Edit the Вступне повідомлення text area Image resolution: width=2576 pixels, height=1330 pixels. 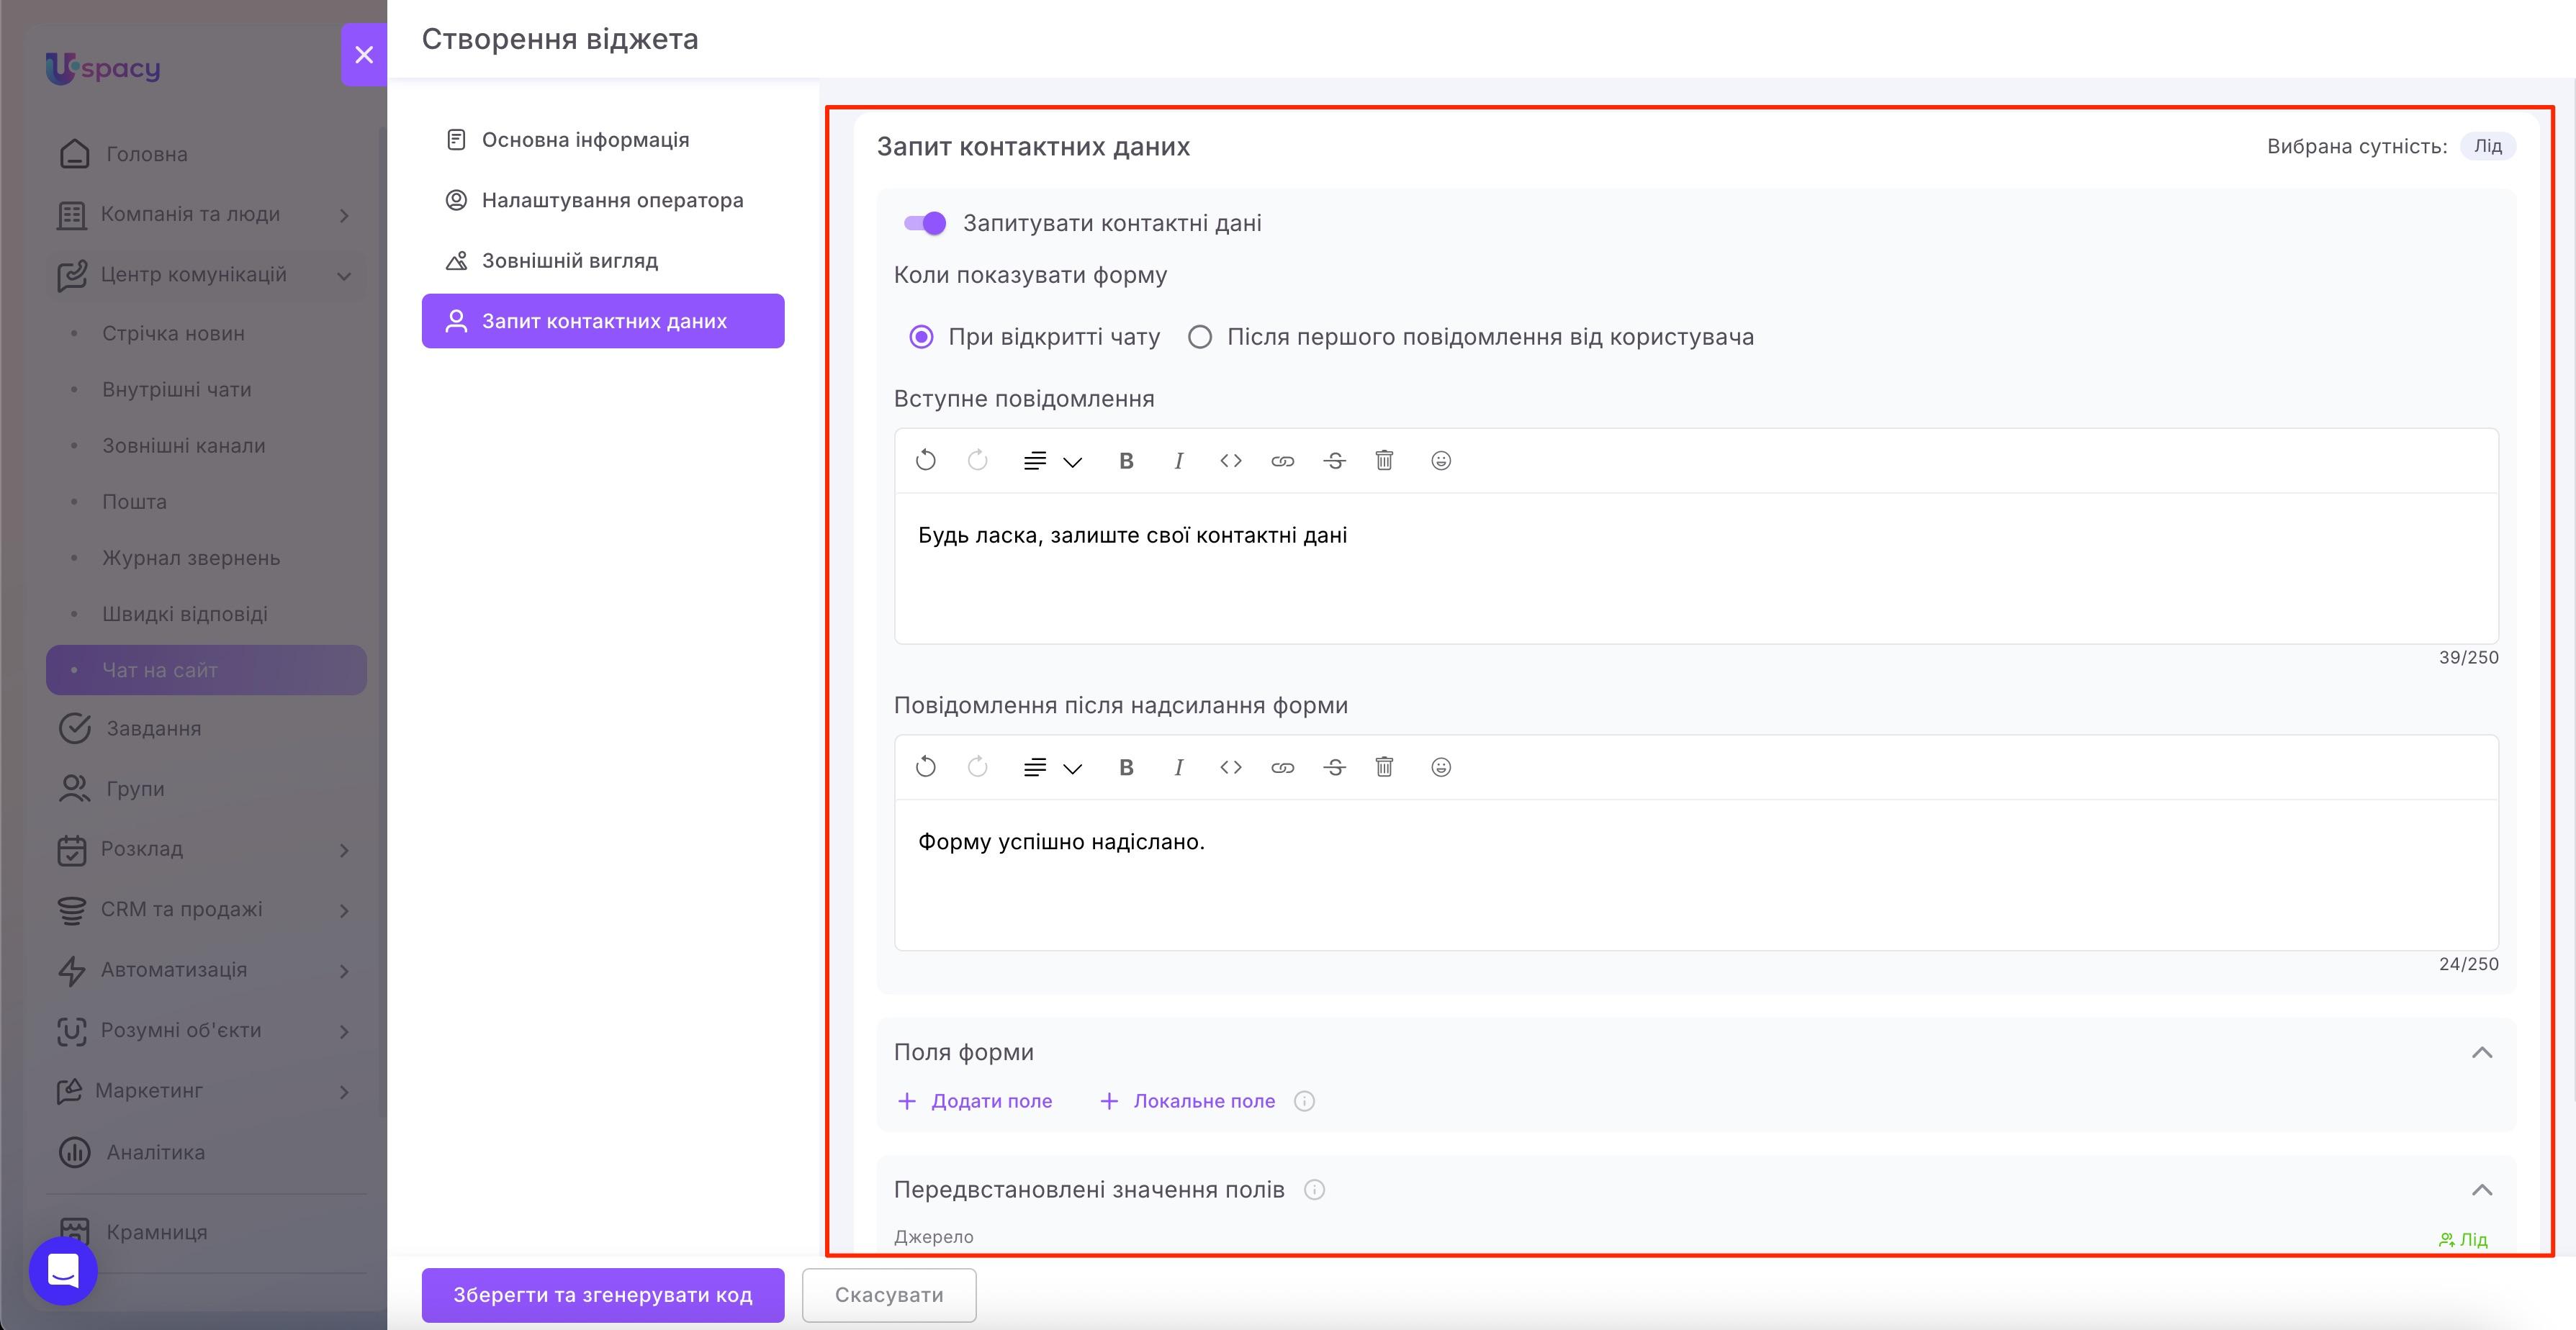(1696, 568)
